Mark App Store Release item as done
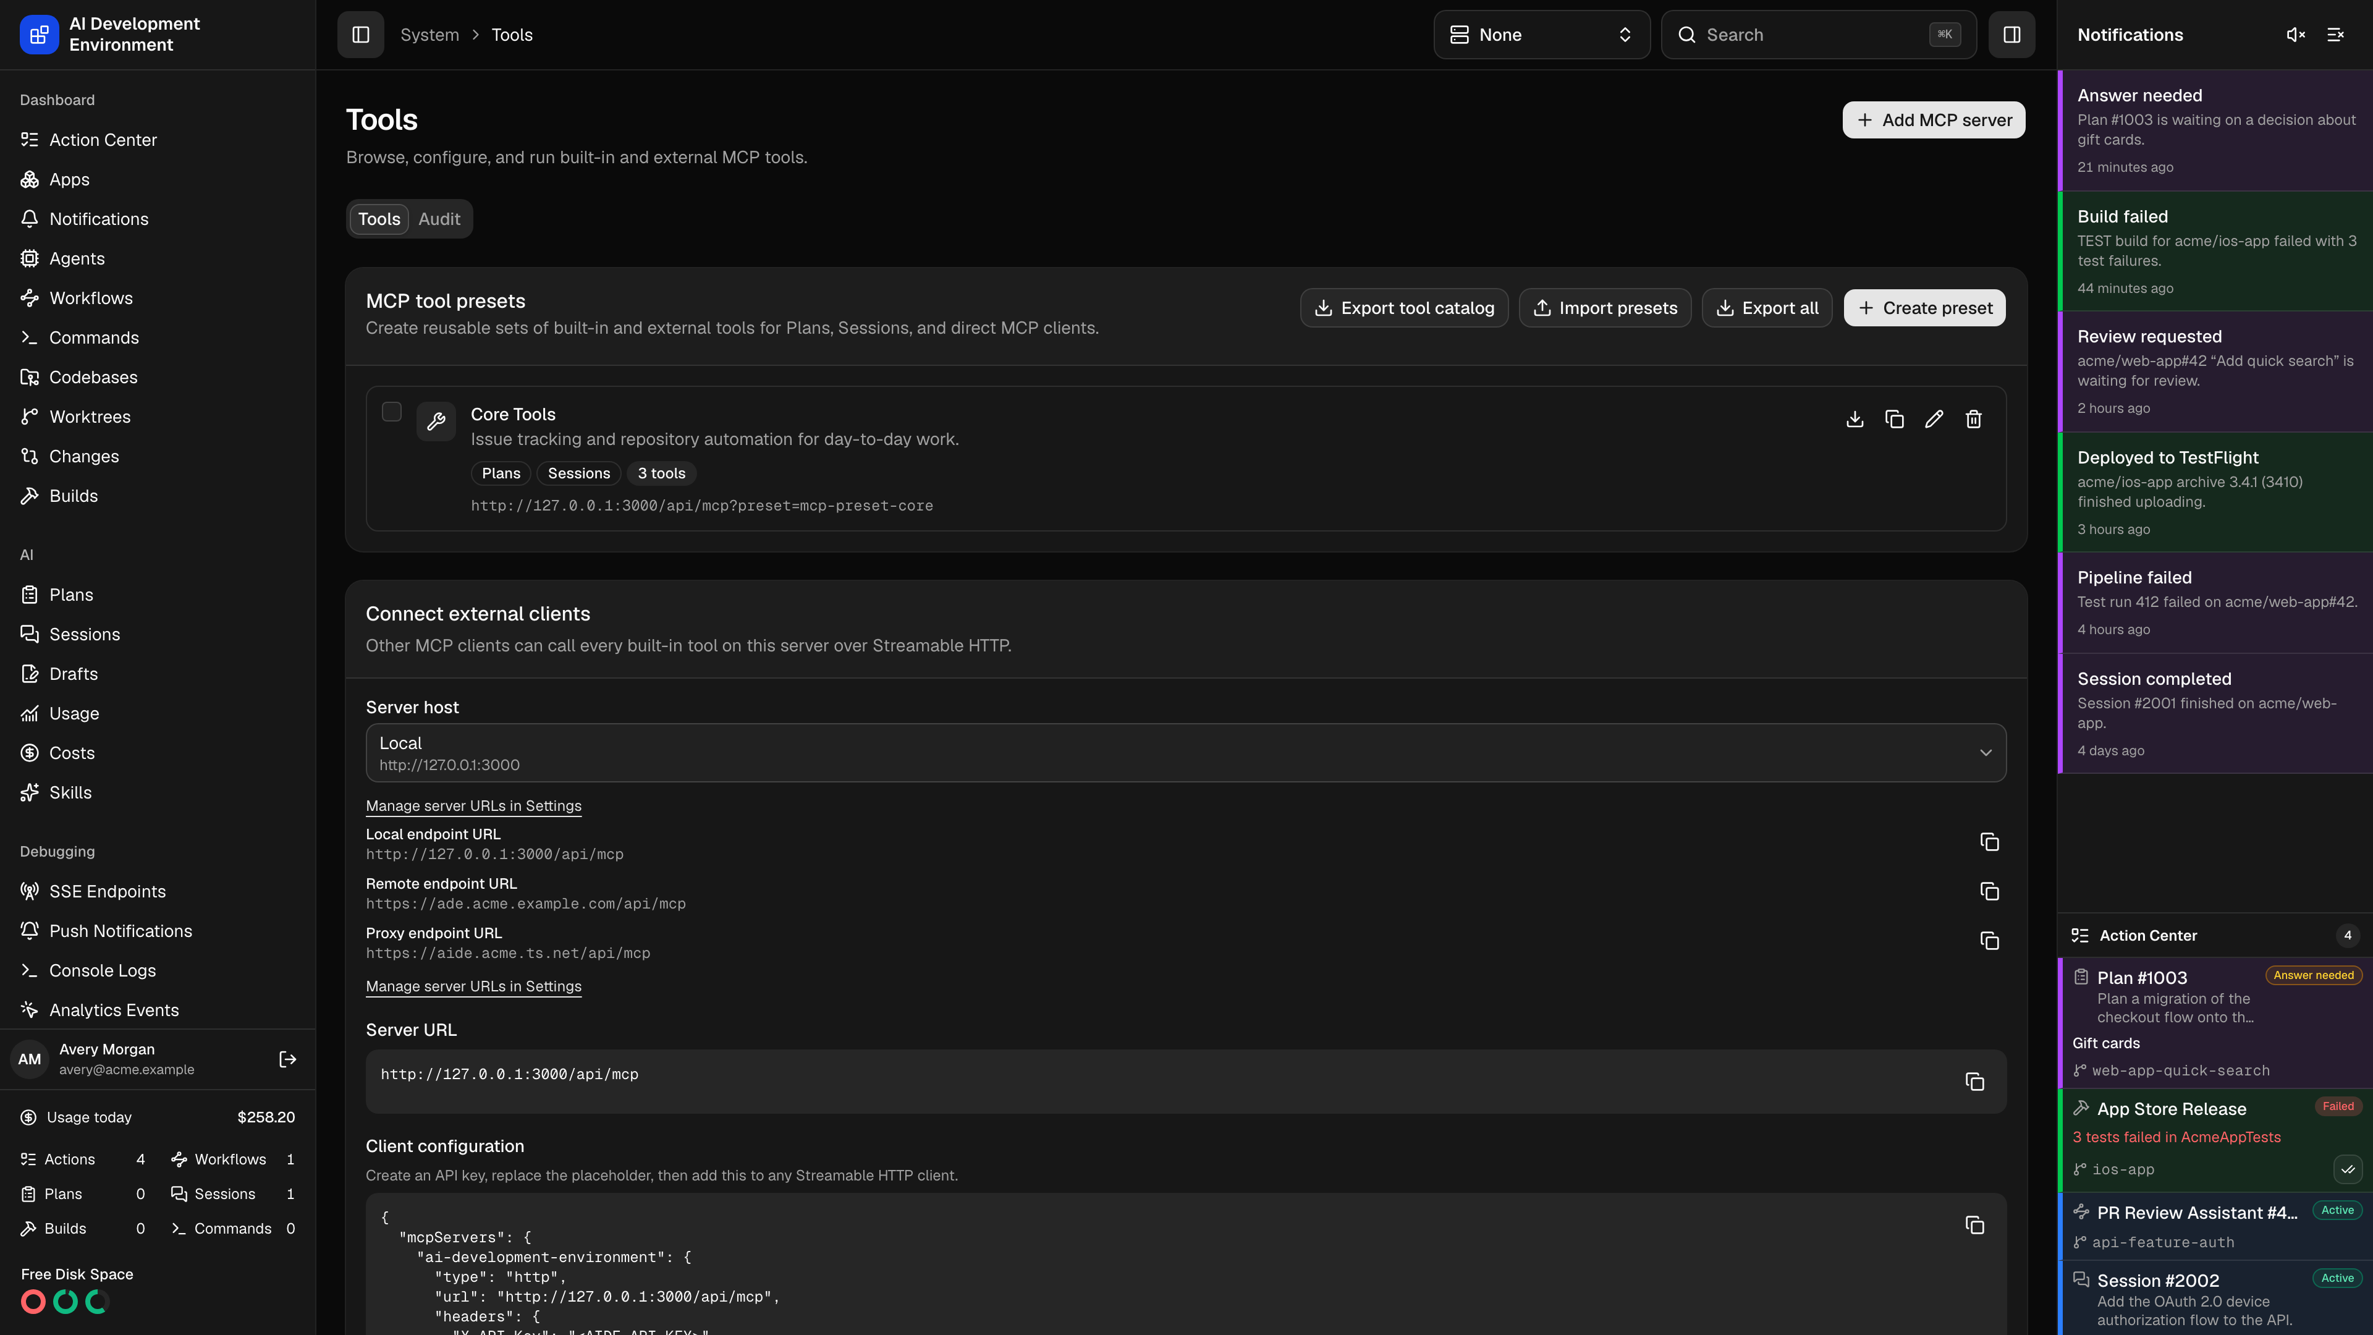The width and height of the screenshot is (2373, 1335). coord(2347,1169)
